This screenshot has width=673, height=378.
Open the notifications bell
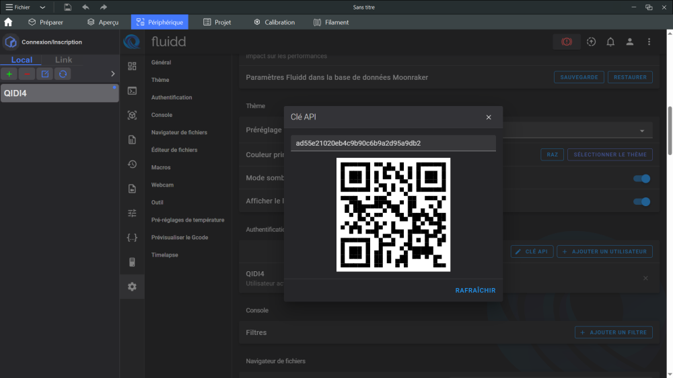(x=610, y=42)
